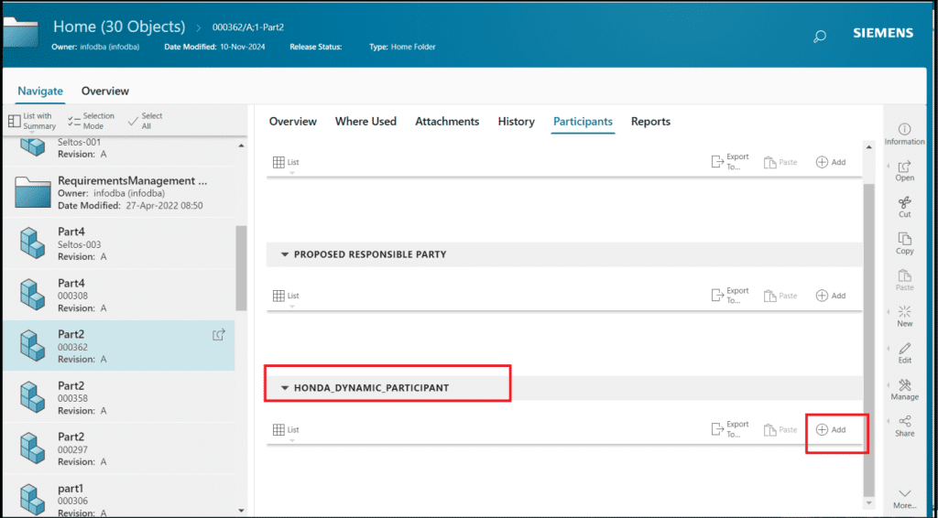
Task: Click the New icon in right toolbar
Action: coord(904,312)
